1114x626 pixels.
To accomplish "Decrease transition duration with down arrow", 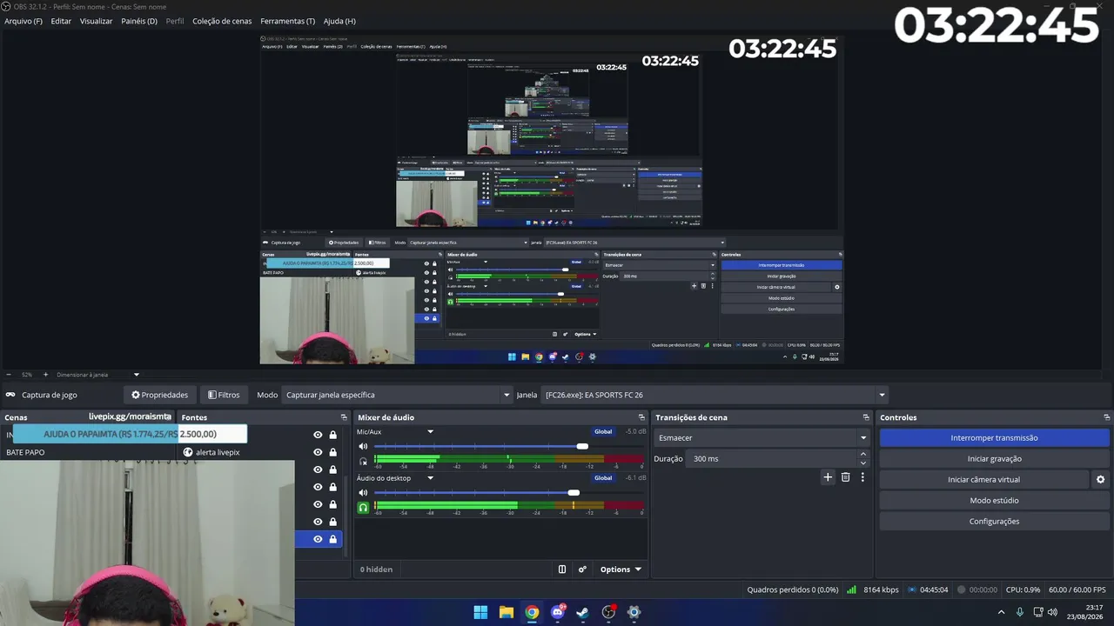I will 863,463.
